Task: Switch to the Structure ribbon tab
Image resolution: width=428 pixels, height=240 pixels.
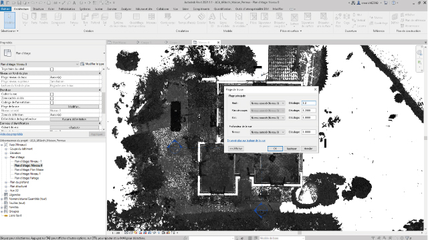Action: click(38, 9)
